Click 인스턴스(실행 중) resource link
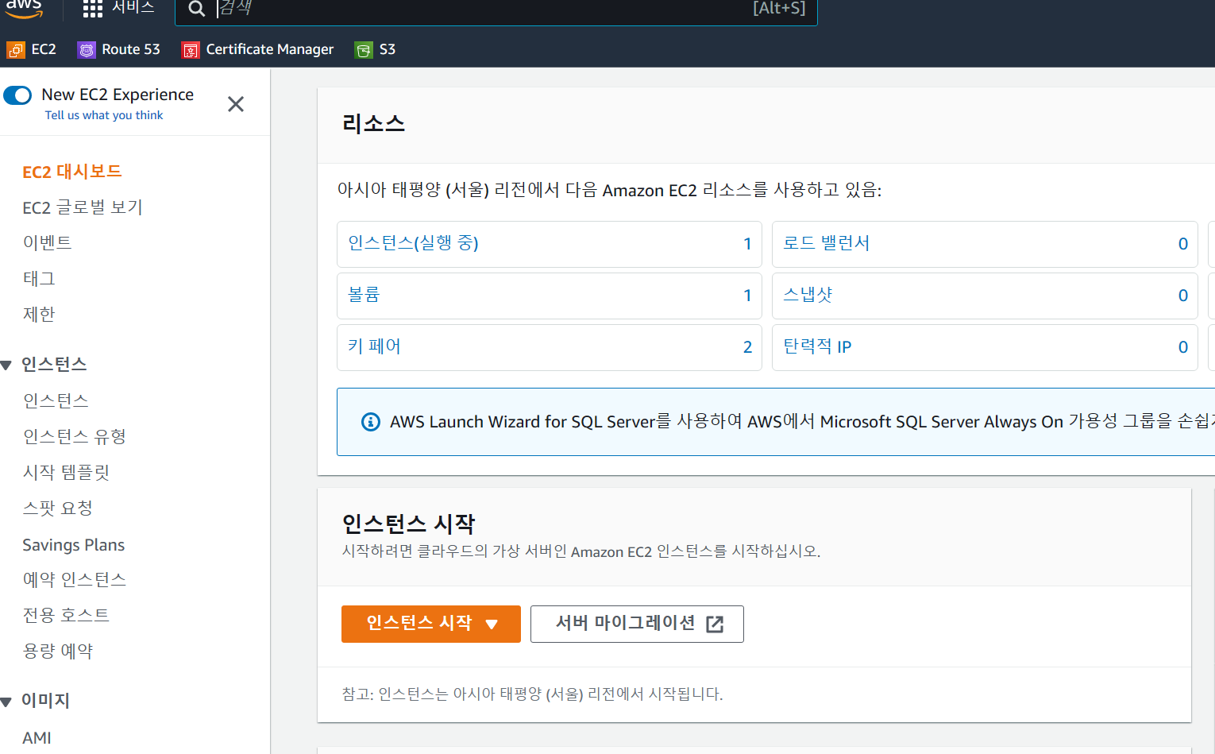 (413, 243)
